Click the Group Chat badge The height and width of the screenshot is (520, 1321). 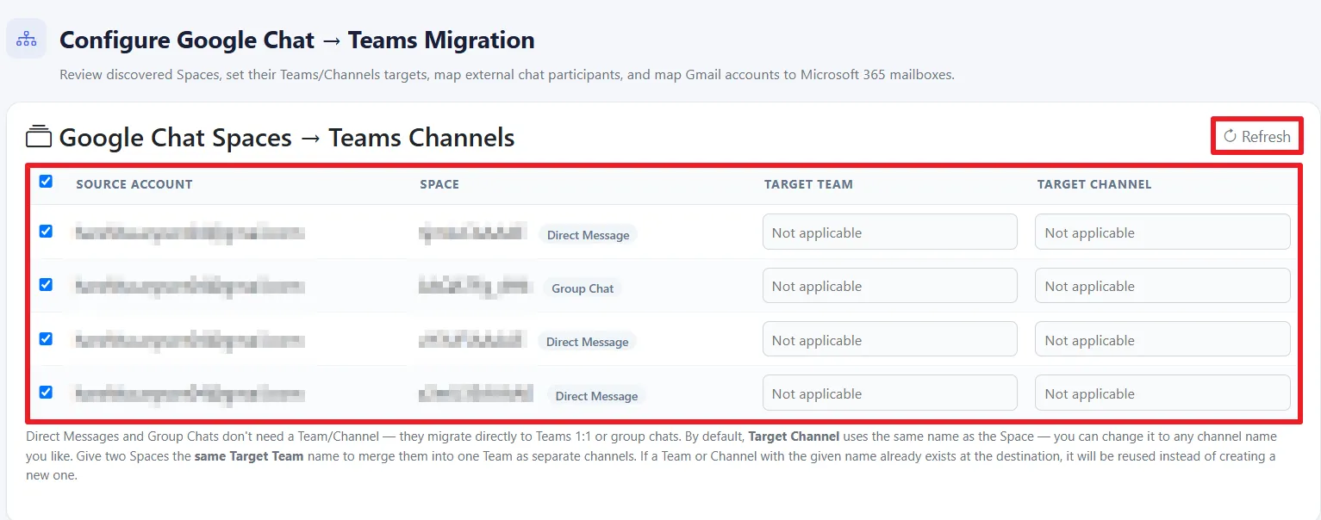pyautogui.click(x=583, y=288)
